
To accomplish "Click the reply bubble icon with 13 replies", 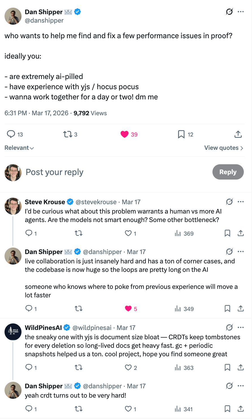I will [x=11, y=134].
